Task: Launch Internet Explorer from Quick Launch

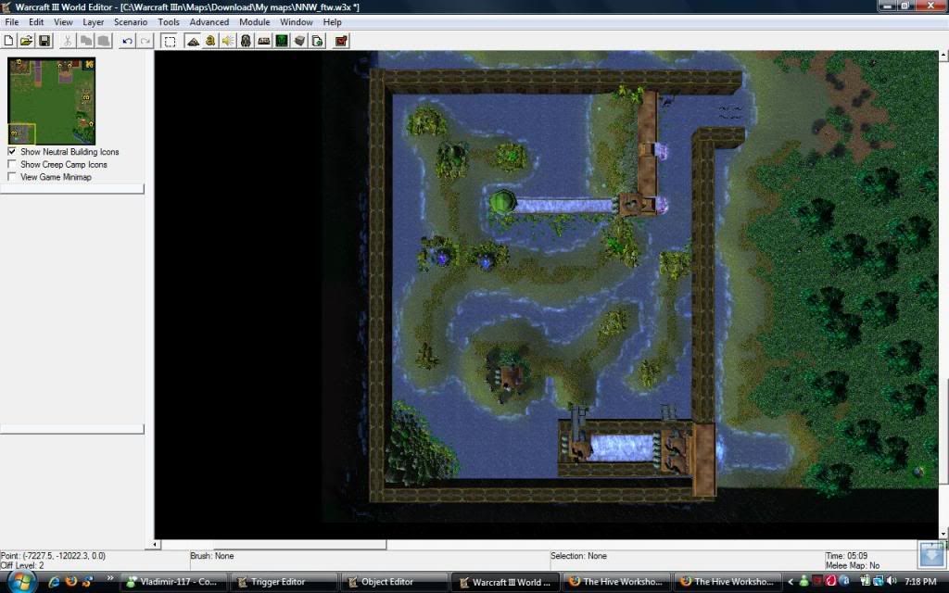Action: [54, 582]
